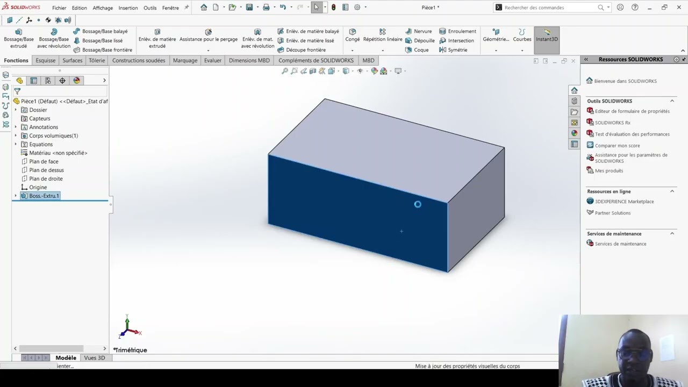Click the Rebuild traffic light icon
The width and height of the screenshot is (688, 387).
333,8
